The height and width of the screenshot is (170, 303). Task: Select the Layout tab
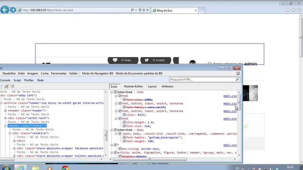coord(152,86)
